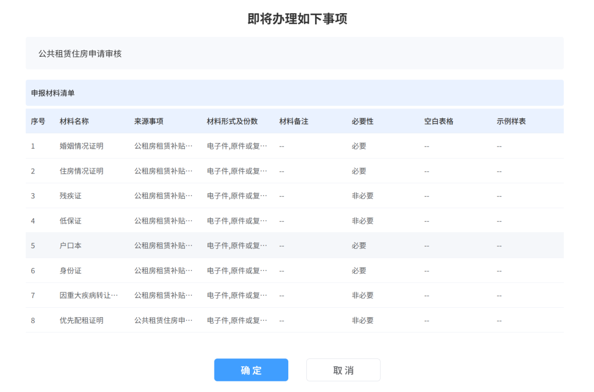Expand truncated 电子件,原件或复… text in row 8
This screenshot has height=392, width=594.
[x=229, y=320]
